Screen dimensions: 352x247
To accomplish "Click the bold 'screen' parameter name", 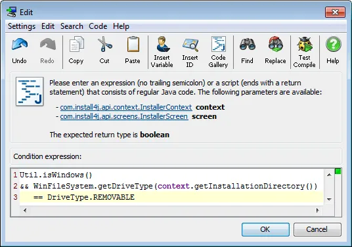I will point(204,116).
